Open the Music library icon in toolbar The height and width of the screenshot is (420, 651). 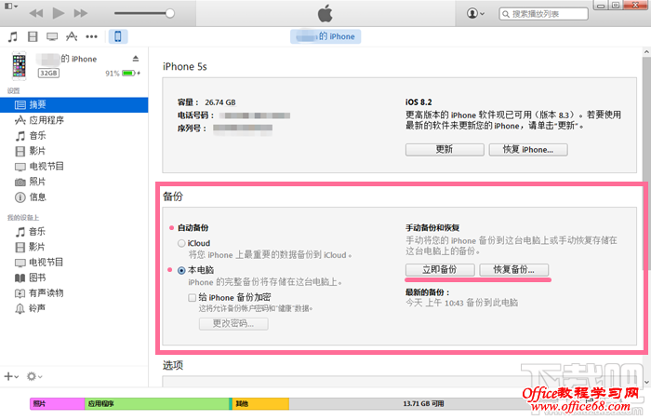pos(13,36)
